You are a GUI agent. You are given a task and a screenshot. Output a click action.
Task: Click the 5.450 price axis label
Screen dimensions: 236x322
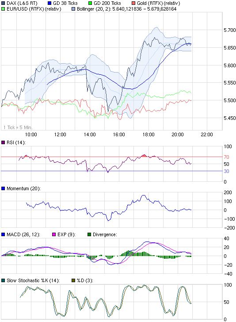(230, 118)
